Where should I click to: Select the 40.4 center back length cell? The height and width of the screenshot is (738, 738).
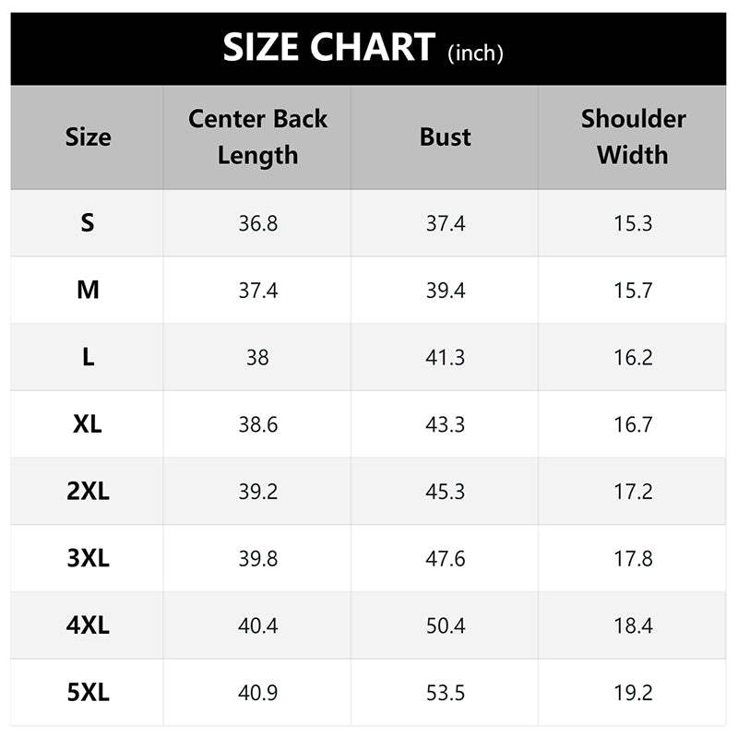[x=257, y=626]
